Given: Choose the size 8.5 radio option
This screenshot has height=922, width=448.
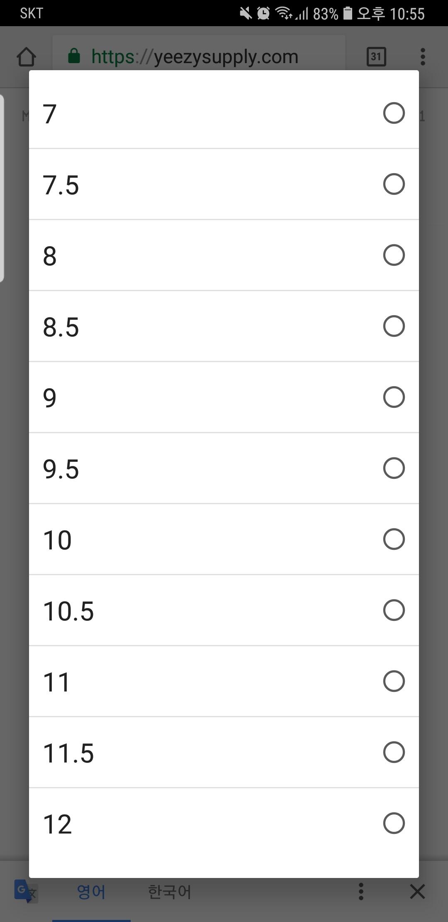Looking at the screenshot, I should pyautogui.click(x=394, y=326).
